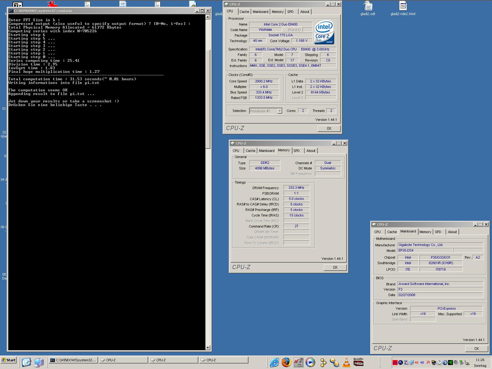Click the 11:26 system tray clock

pyautogui.click(x=480, y=360)
